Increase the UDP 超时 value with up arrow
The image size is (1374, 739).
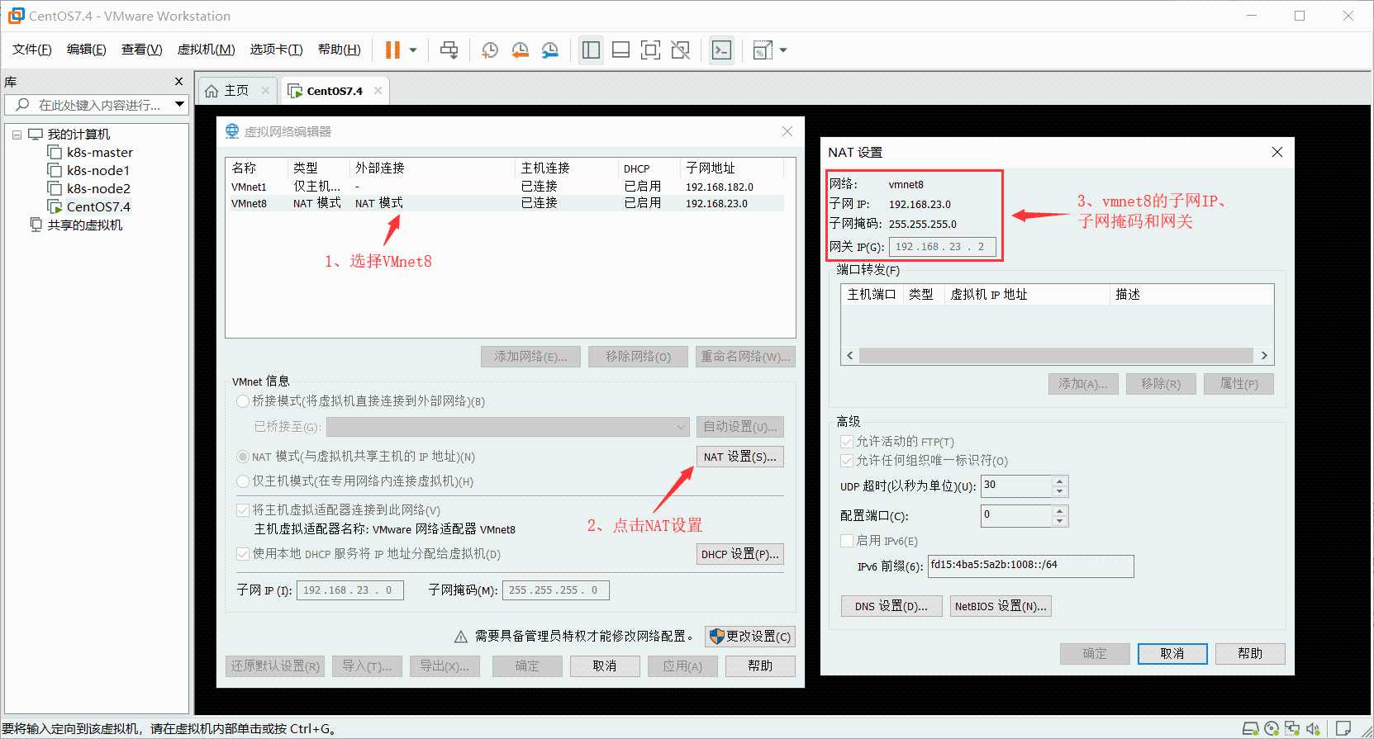click(x=1060, y=481)
